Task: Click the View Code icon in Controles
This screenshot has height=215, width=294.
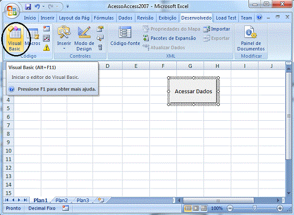Action: 100,38
